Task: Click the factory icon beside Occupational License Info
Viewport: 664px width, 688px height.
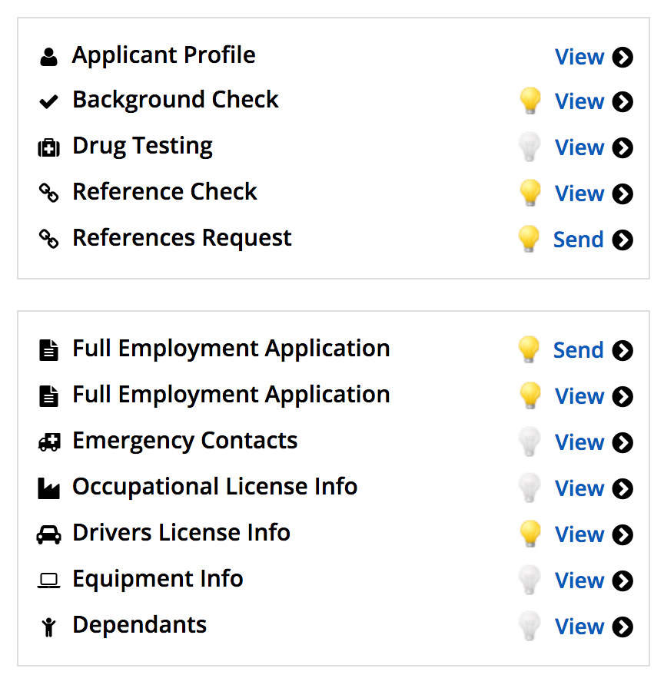Action: (48, 488)
